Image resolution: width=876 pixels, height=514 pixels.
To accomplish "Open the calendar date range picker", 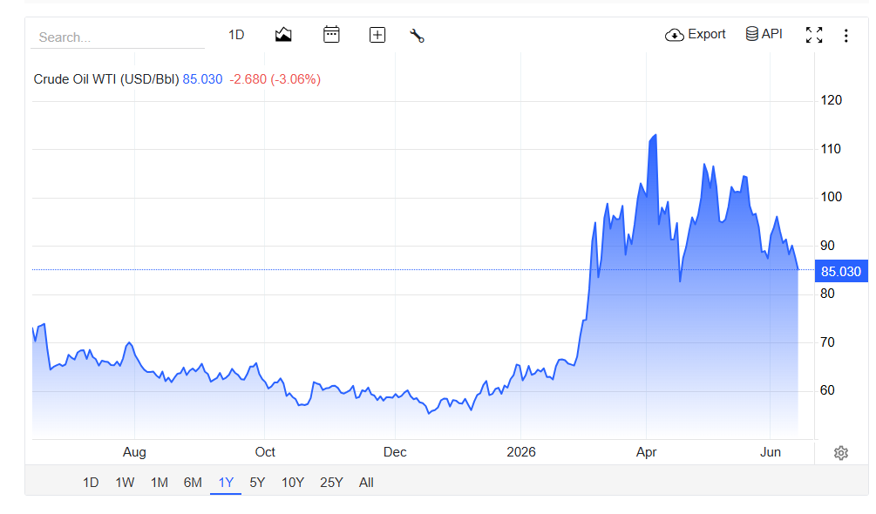I will pos(331,35).
